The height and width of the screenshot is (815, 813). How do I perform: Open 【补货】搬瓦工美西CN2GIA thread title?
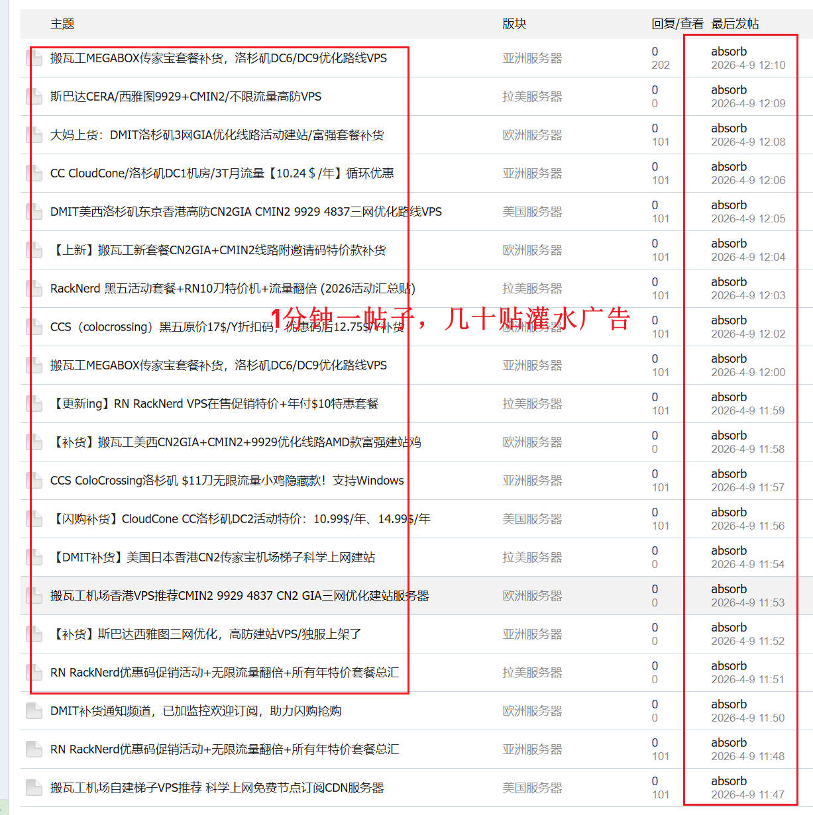coord(235,442)
